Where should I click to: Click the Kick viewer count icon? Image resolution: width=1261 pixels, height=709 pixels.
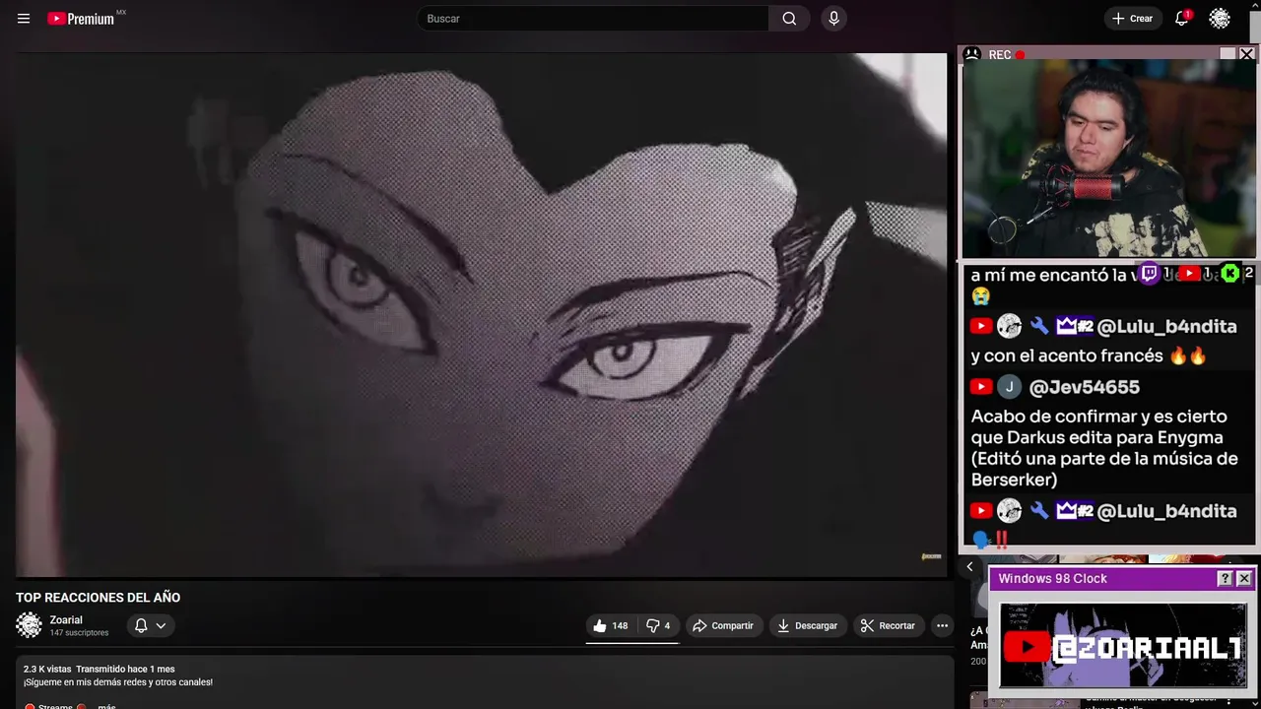tap(1229, 273)
